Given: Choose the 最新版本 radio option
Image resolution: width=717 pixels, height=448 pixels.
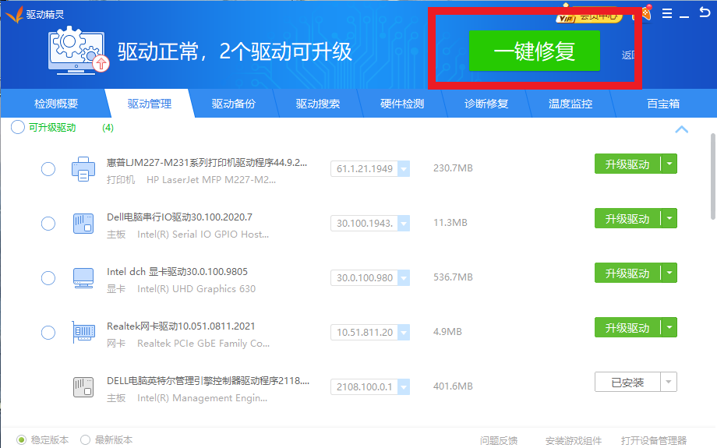Looking at the screenshot, I should [85, 439].
